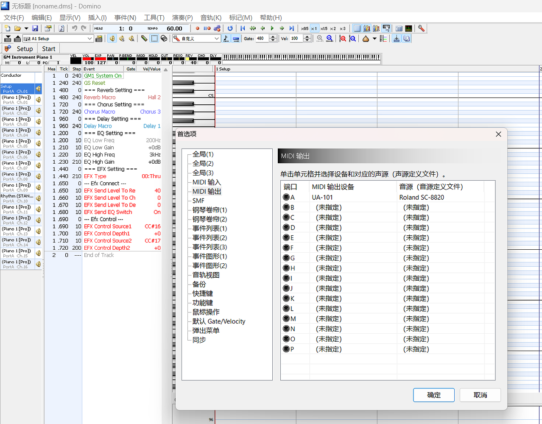The height and width of the screenshot is (424, 542).
Task: Click 确定 to confirm preferences
Action: (x=433, y=395)
